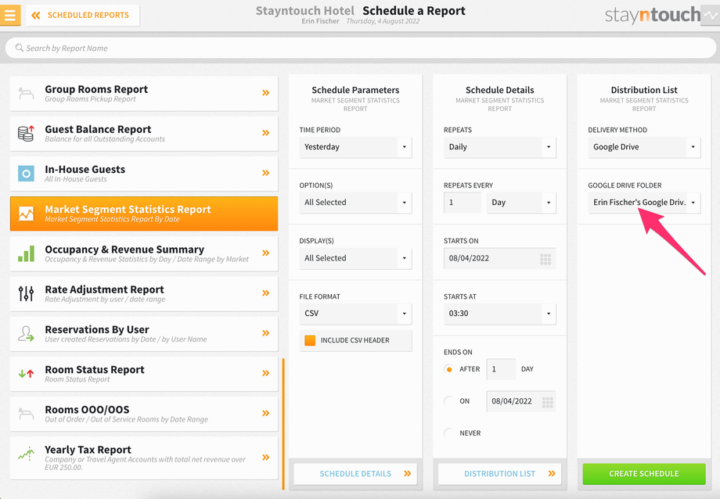Click the Reservations By User person icon
720x499 pixels.
coord(26,334)
